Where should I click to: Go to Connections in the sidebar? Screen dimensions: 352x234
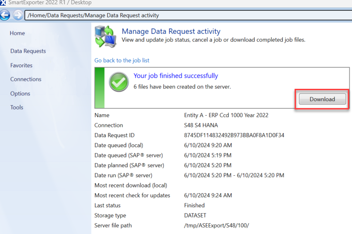(26, 79)
